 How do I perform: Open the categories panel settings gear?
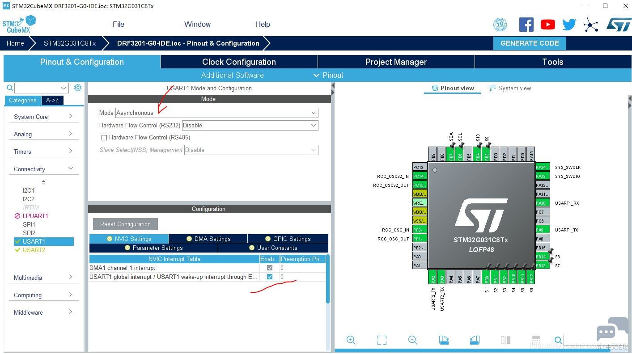tap(78, 88)
